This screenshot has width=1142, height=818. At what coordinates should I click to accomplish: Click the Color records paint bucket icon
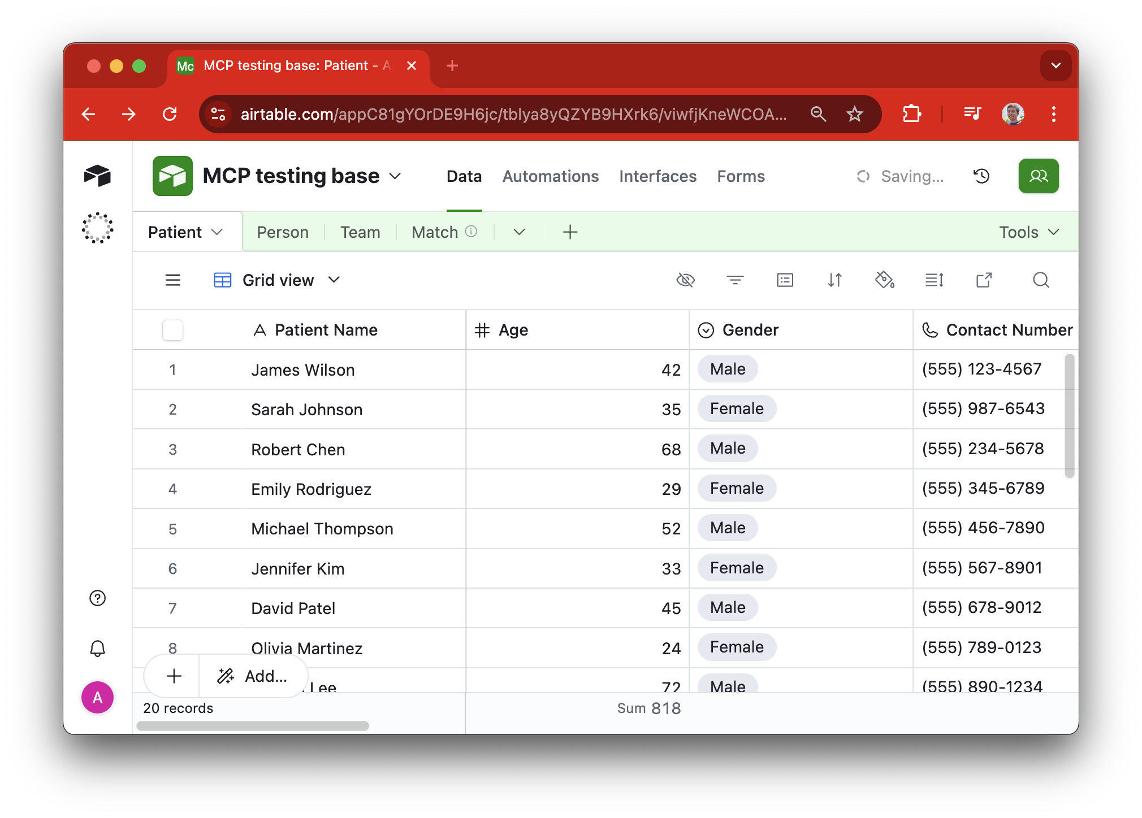[884, 280]
